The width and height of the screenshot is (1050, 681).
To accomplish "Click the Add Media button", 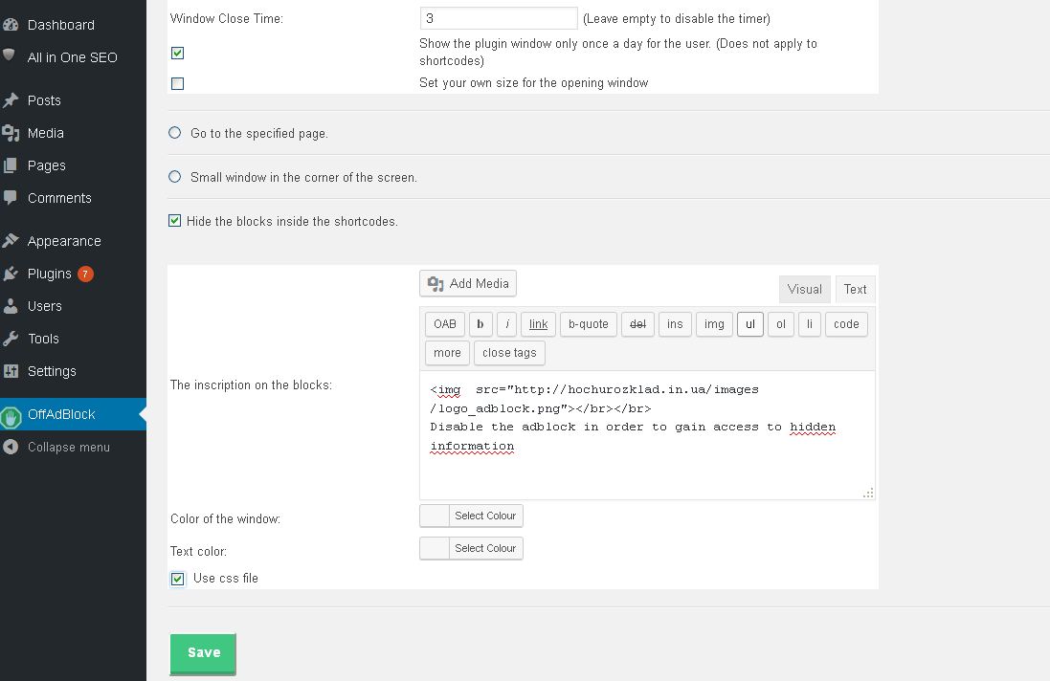I will tap(468, 283).
